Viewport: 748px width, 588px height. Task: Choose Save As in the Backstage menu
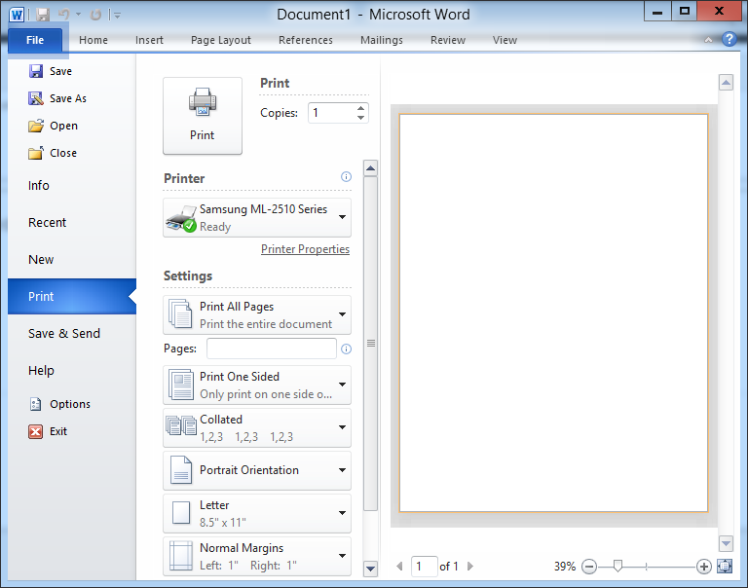click(x=57, y=98)
